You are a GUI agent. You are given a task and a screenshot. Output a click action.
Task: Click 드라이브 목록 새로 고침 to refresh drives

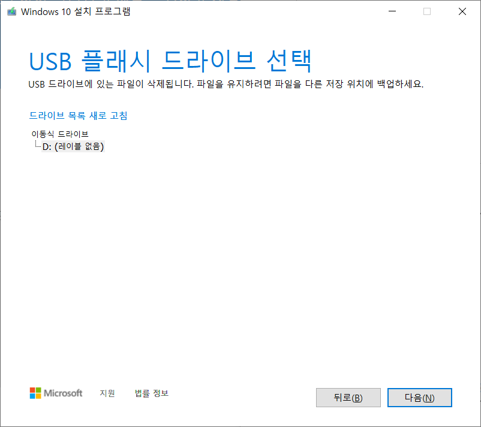(79, 116)
